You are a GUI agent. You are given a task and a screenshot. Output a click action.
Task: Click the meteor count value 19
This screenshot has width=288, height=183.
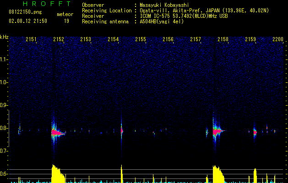[x=66, y=21]
